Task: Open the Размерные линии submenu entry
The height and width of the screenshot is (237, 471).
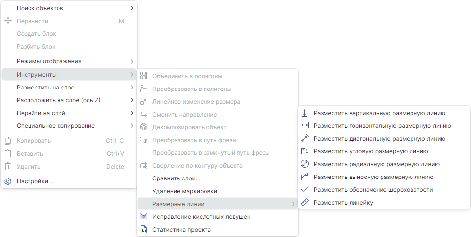Action: click(218, 204)
